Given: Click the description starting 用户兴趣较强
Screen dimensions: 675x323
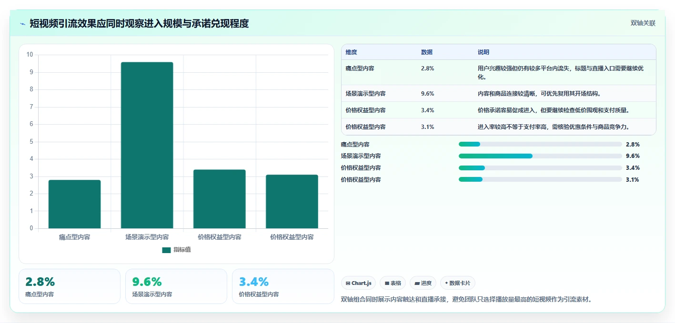Looking at the screenshot, I should click(x=561, y=73).
